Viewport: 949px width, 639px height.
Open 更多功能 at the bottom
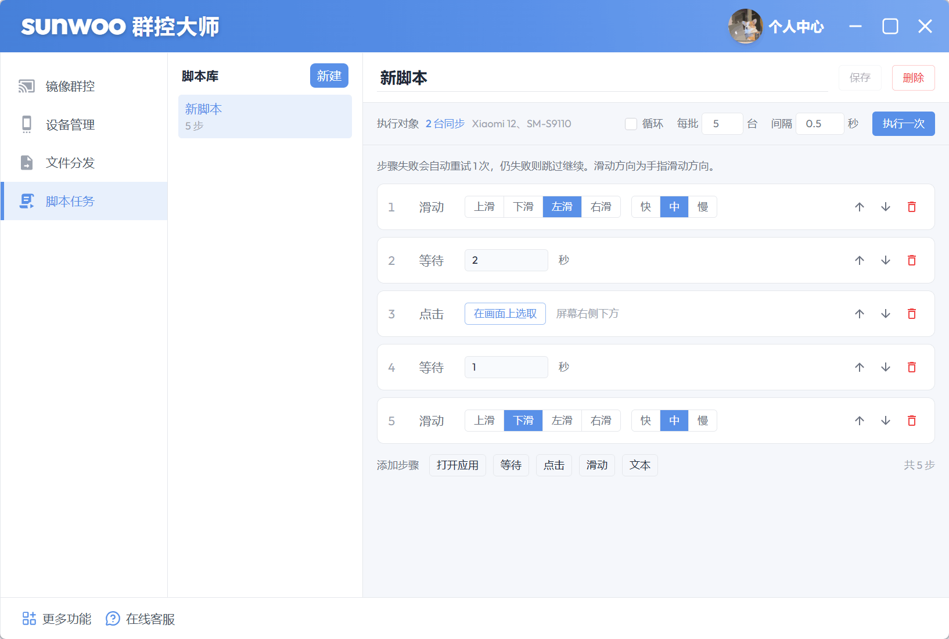(x=57, y=619)
